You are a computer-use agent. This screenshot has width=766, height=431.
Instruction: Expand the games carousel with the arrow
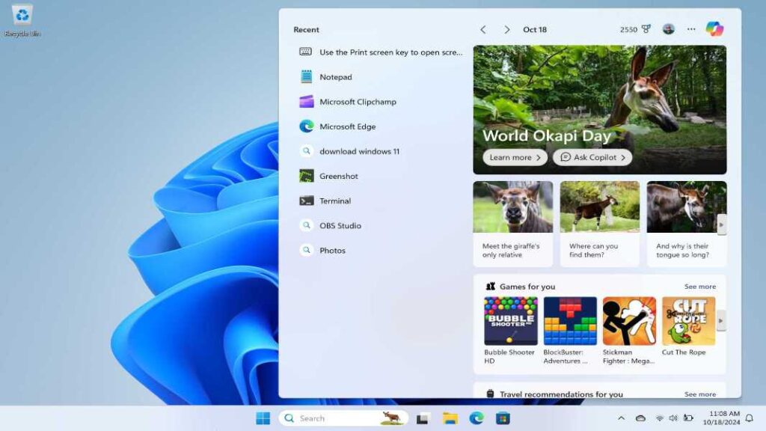(x=720, y=320)
